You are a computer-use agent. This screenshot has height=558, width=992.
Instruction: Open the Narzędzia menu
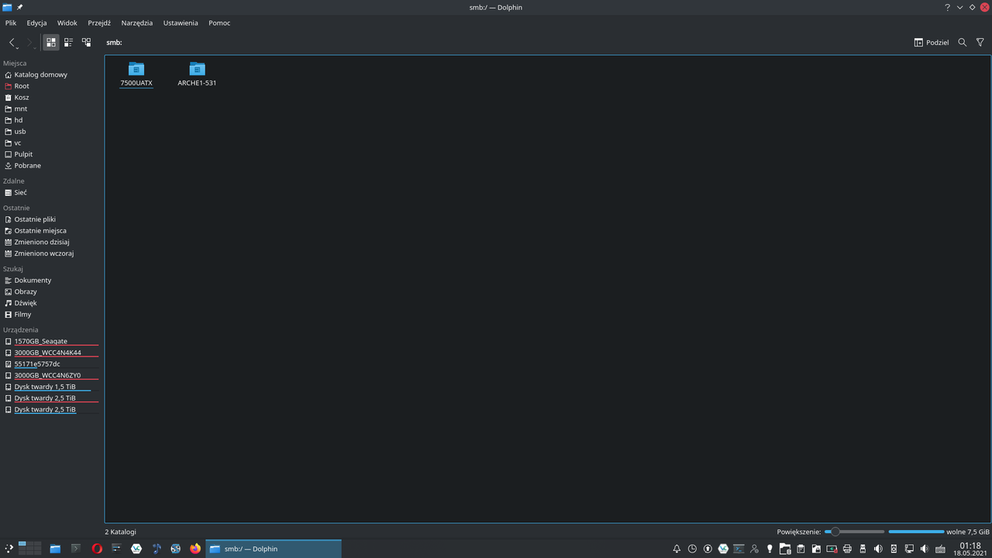coord(137,23)
